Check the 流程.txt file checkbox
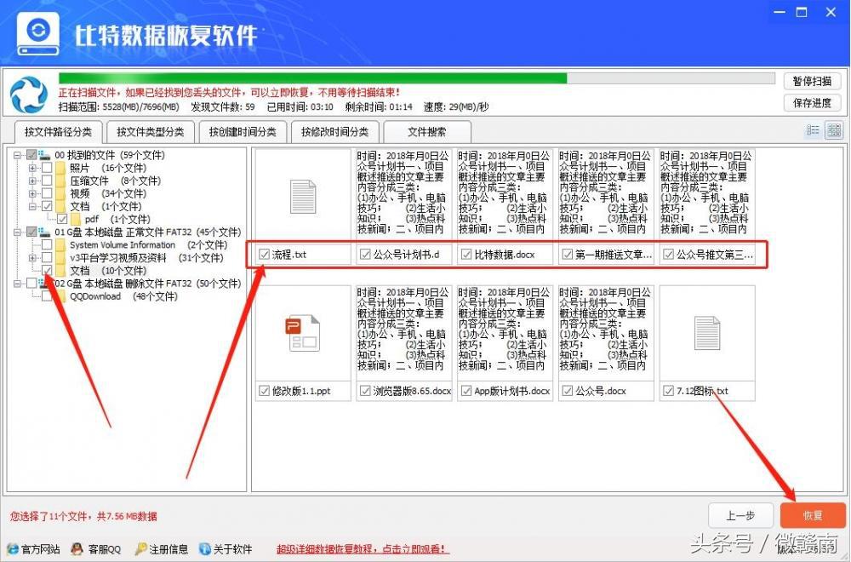 point(264,253)
